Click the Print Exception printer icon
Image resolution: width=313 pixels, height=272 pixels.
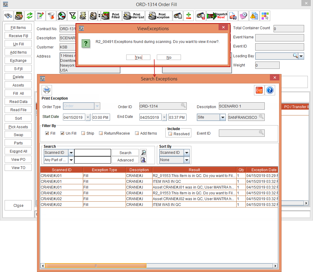47,90
